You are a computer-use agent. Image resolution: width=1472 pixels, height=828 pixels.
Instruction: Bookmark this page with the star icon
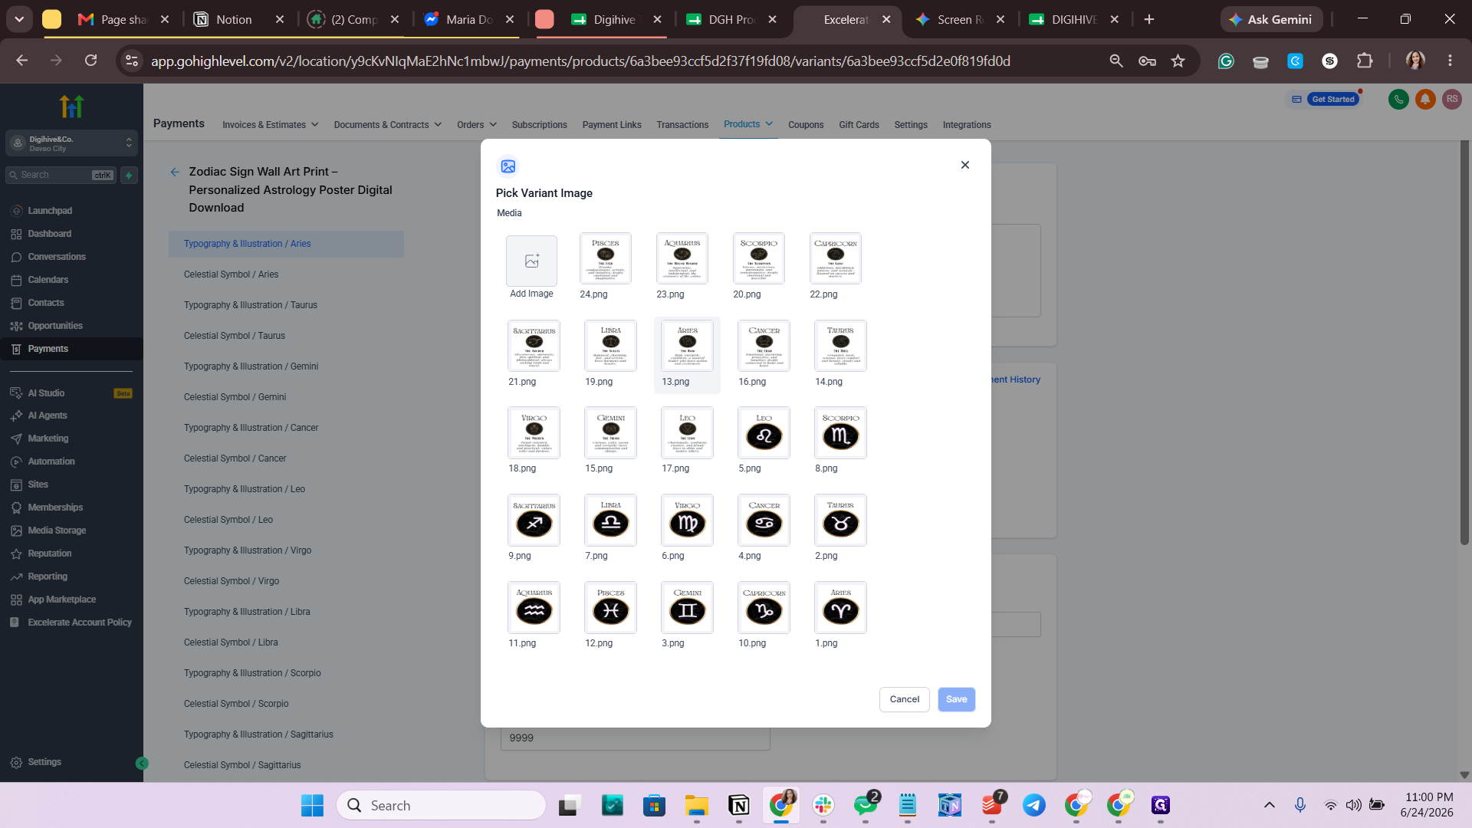(x=1178, y=61)
